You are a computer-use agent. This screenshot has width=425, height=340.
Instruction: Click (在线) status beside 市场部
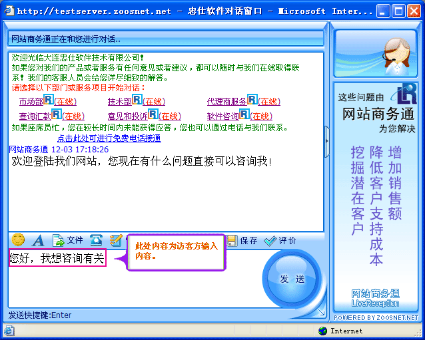coord(65,102)
